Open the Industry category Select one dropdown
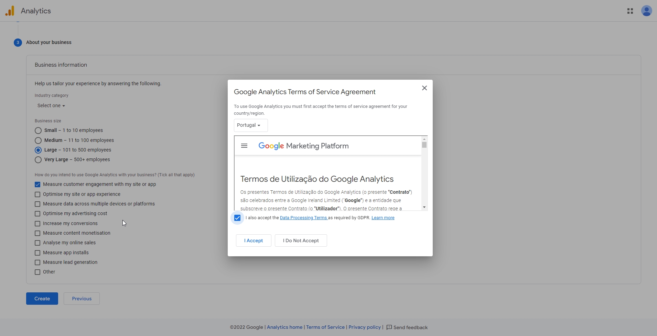The height and width of the screenshot is (336, 657). pyautogui.click(x=51, y=105)
